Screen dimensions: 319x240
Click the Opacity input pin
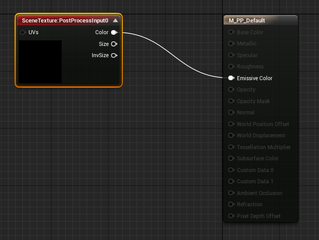coord(231,89)
